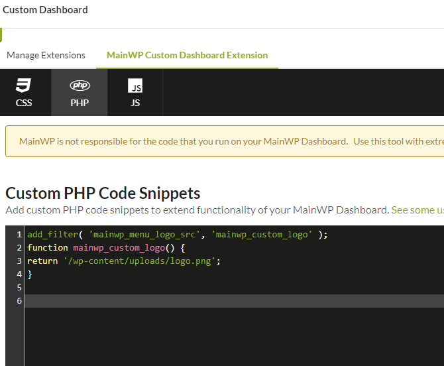Place cursor on empty line 5
The height and width of the screenshot is (366, 444).
point(234,288)
